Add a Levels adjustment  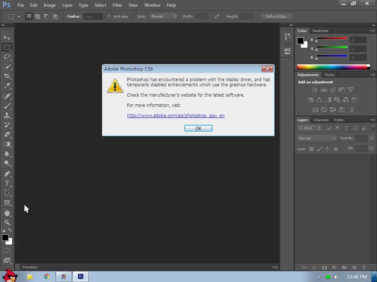(x=324, y=90)
